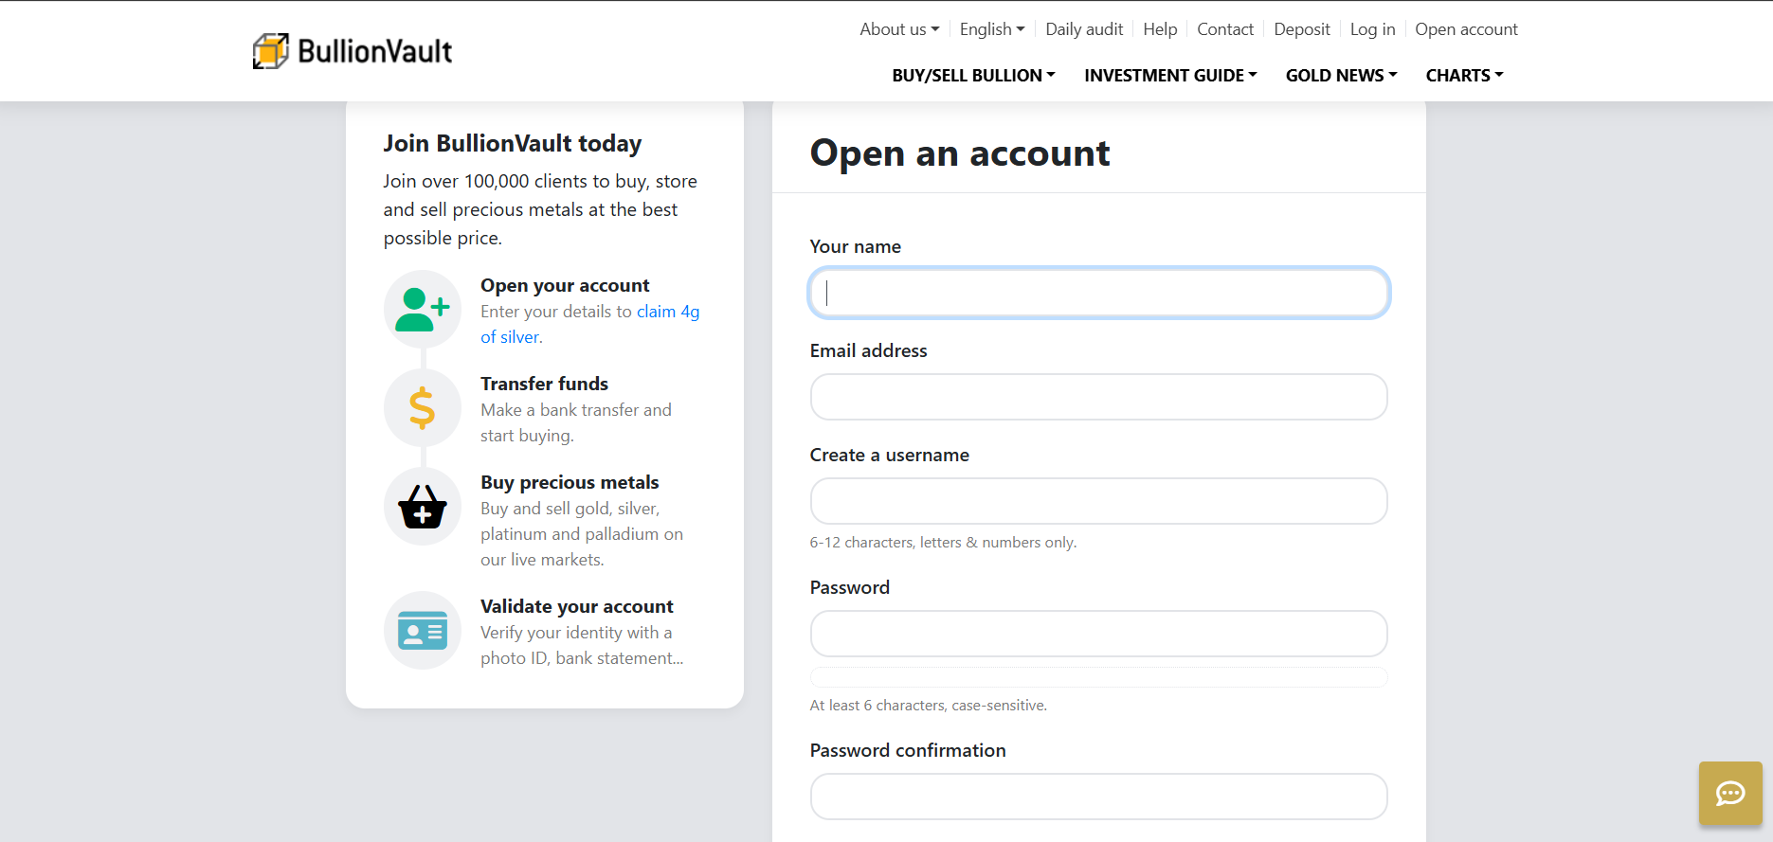The image size is (1773, 842).
Task: Open the Help page
Action: (x=1160, y=29)
